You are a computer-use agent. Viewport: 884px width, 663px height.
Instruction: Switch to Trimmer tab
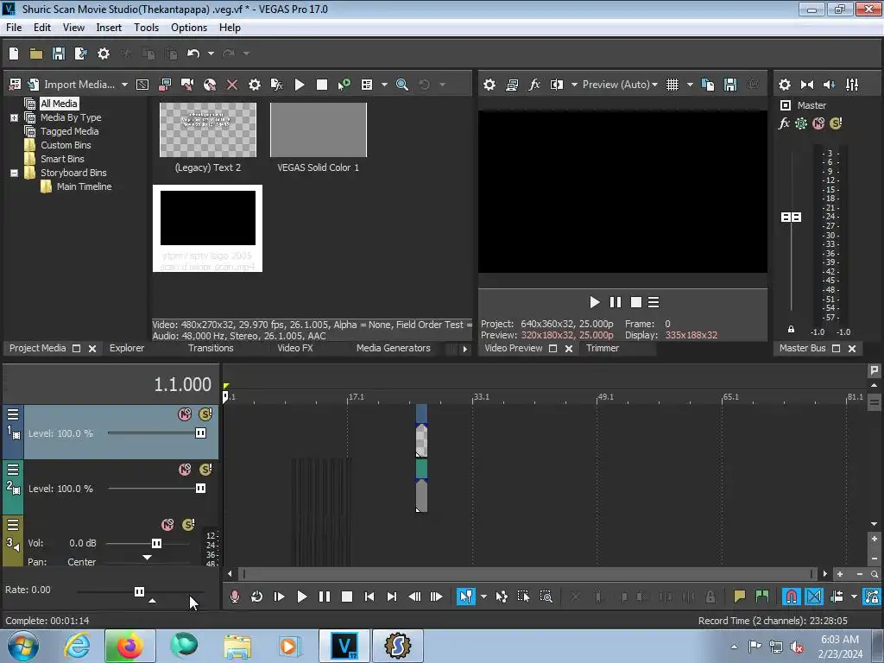[603, 349]
